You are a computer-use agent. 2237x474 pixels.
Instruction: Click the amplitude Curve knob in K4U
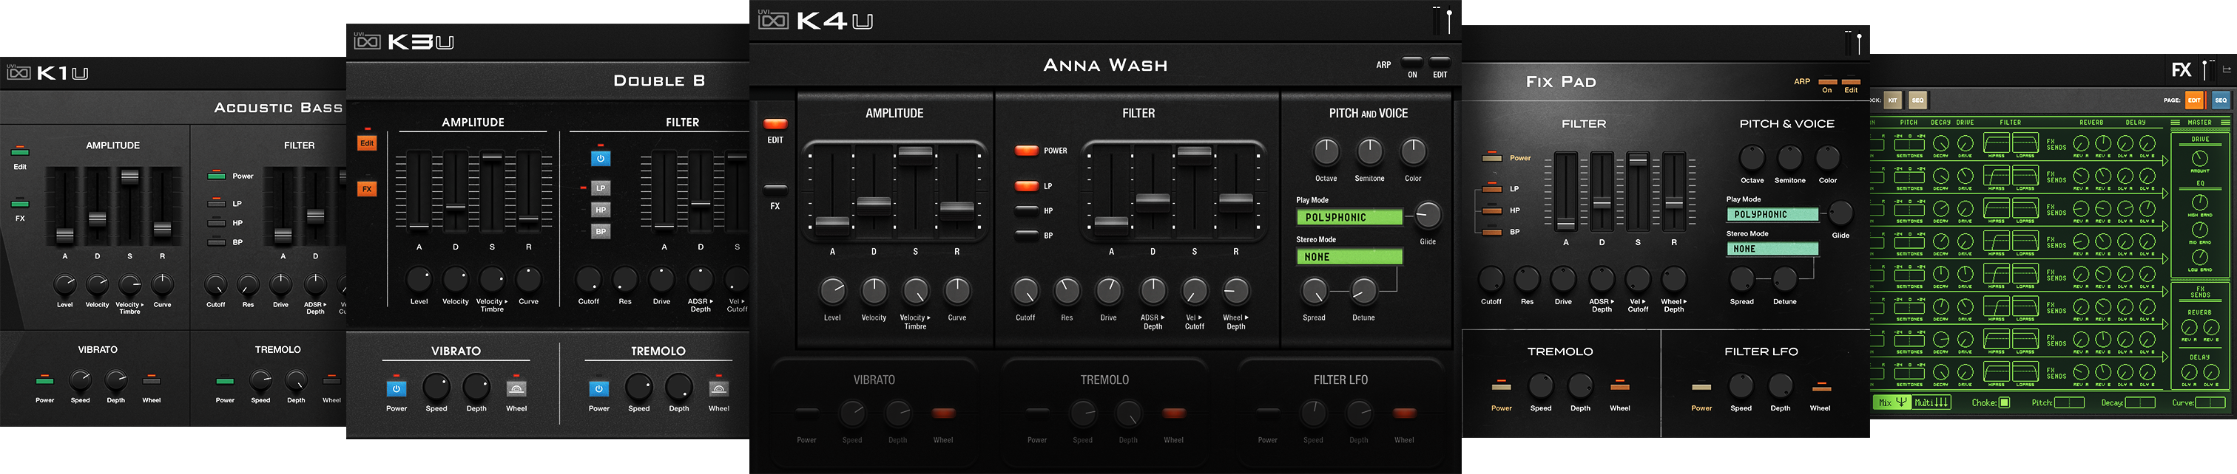click(957, 291)
